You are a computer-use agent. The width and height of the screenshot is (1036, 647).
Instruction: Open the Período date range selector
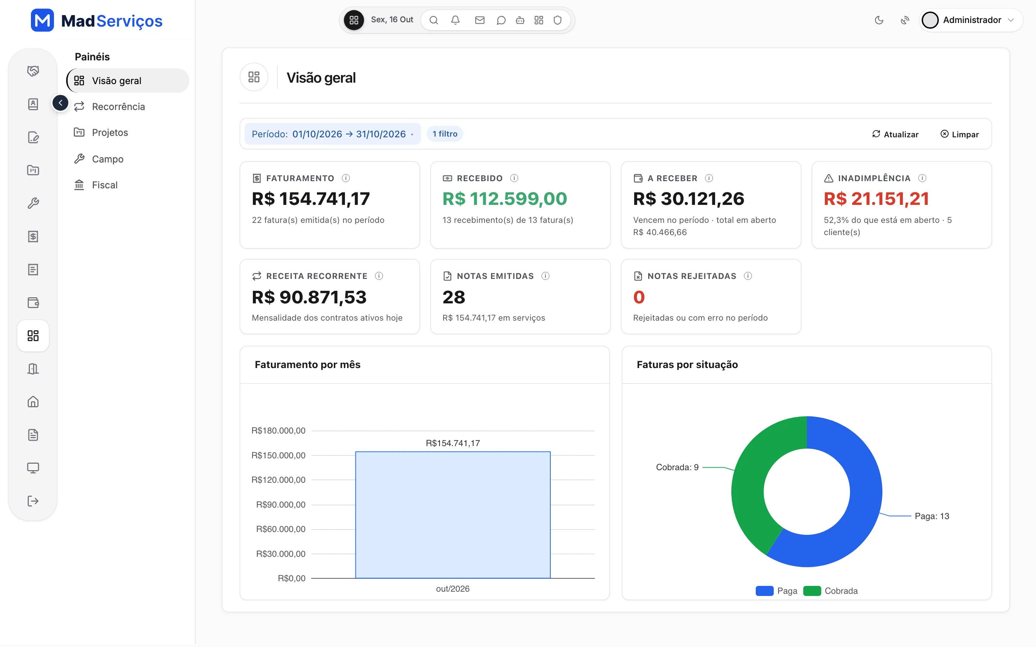click(x=332, y=134)
